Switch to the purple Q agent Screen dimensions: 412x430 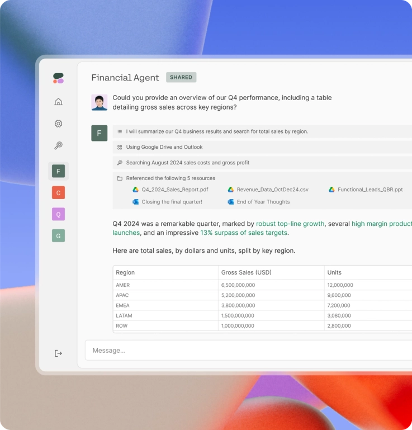pos(58,214)
